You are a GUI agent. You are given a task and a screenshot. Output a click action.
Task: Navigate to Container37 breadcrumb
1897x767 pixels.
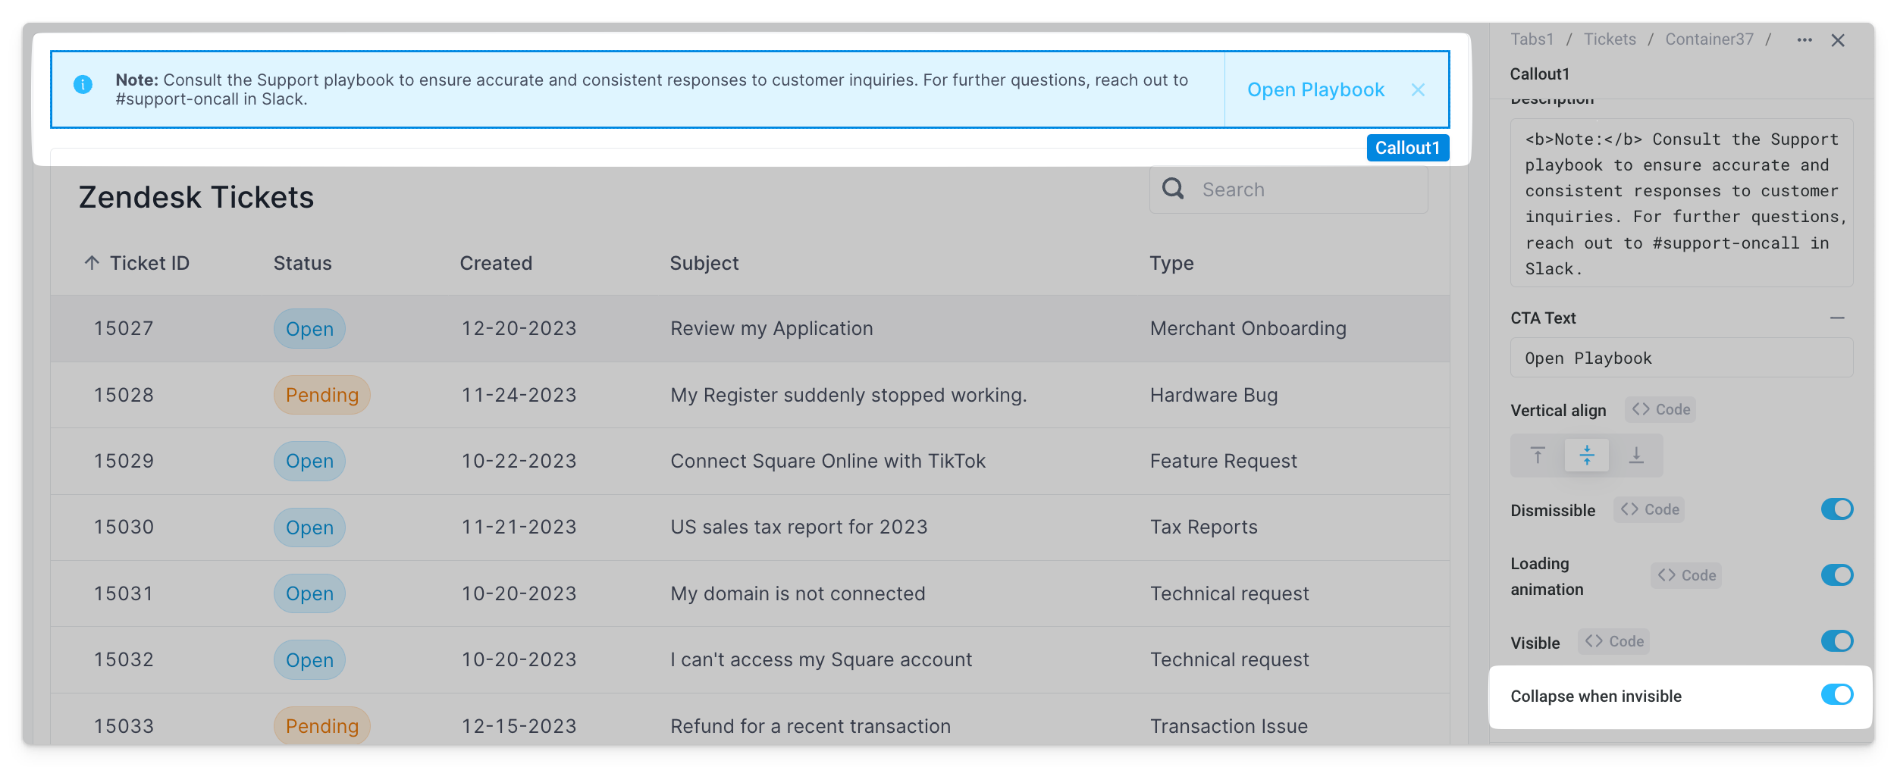[x=1709, y=39]
